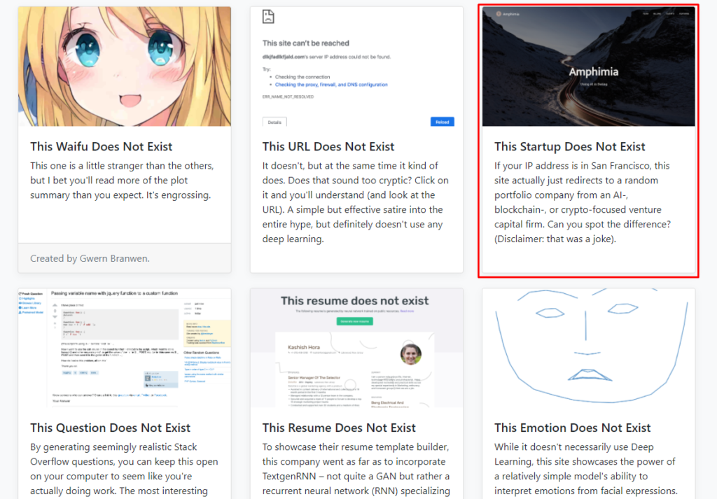Select the "This Startup Does Not Exist" title
This screenshot has width=717, height=499.
(x=569, y=146)
